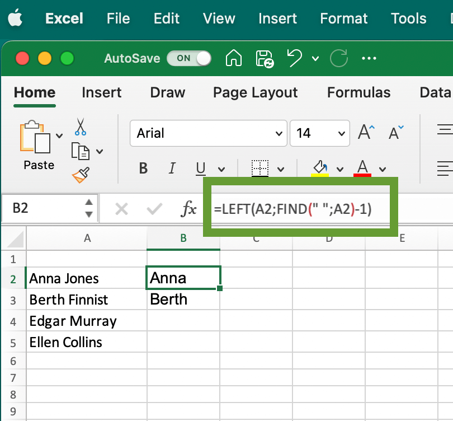The width and height of the screenshot is (453, 421).
Task: Click the fx Insert Function icon
Action: 188,208
